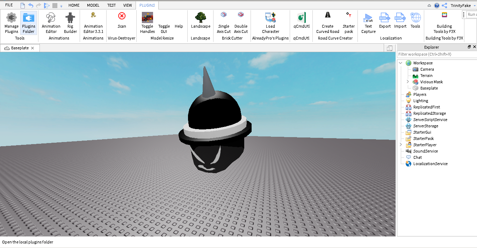Image resolution: width=477 pixels, height=248 pixels.
Task: Open the FILE menu
Action: click(9, 5)
